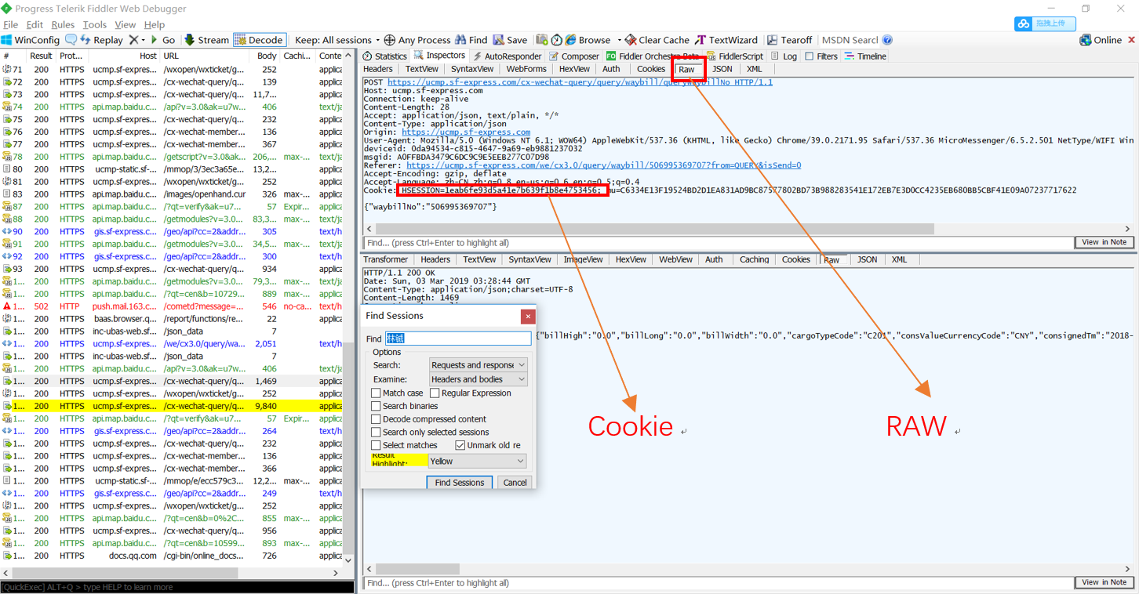This screenshot has height=594, width=1139.
Task: Open Find from the toolbar
Action: [x=471, y=40]
